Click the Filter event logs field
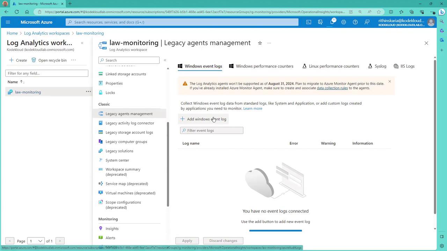Viewport: 447px width, 251px height. click(212, 130)
